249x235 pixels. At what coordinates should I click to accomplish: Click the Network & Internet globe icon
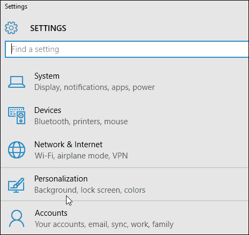click(x=17, y=150)
